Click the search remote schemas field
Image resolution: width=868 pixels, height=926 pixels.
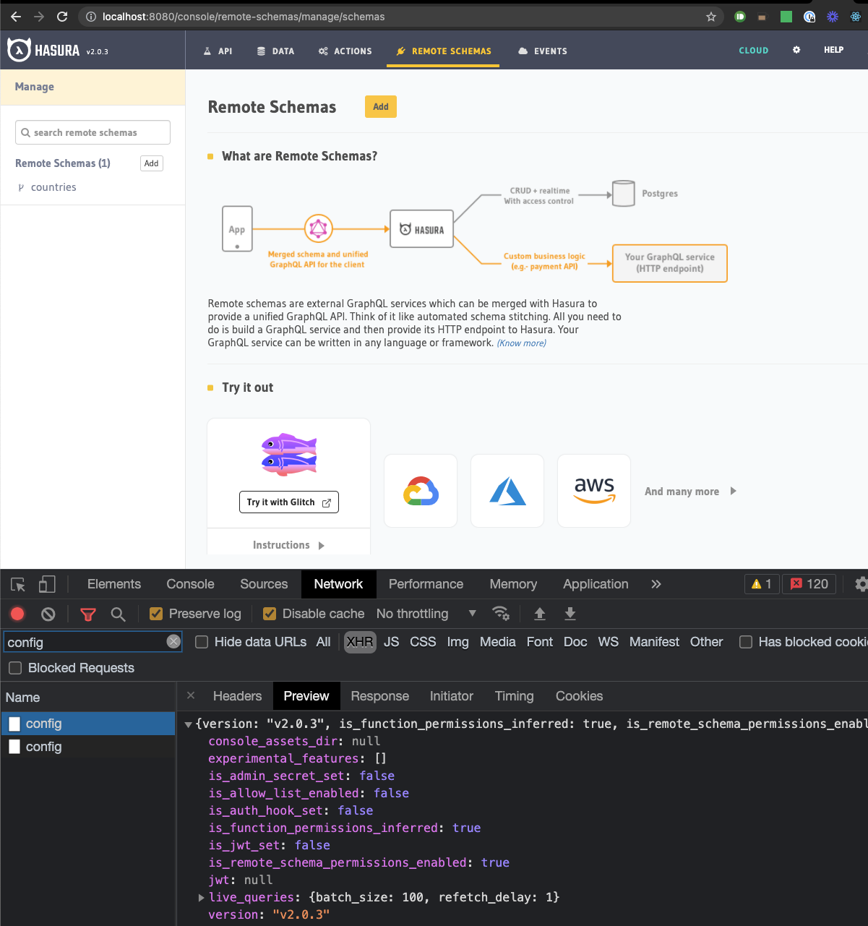pos(92,132)
